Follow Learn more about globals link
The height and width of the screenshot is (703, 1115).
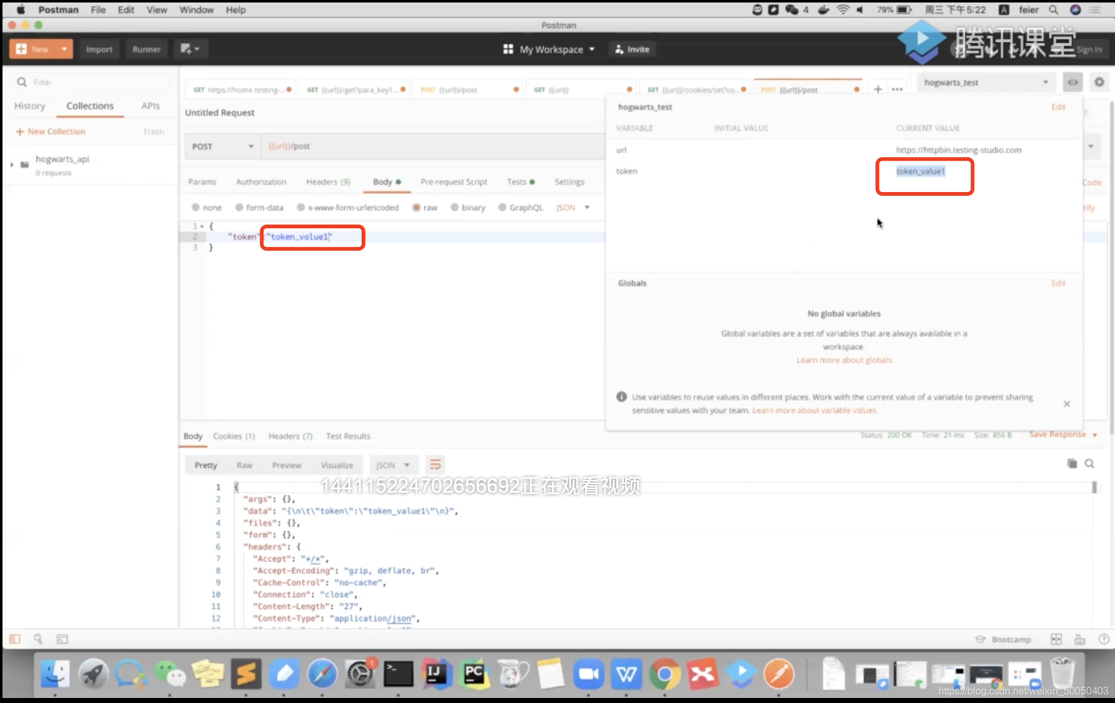point(844,360)
